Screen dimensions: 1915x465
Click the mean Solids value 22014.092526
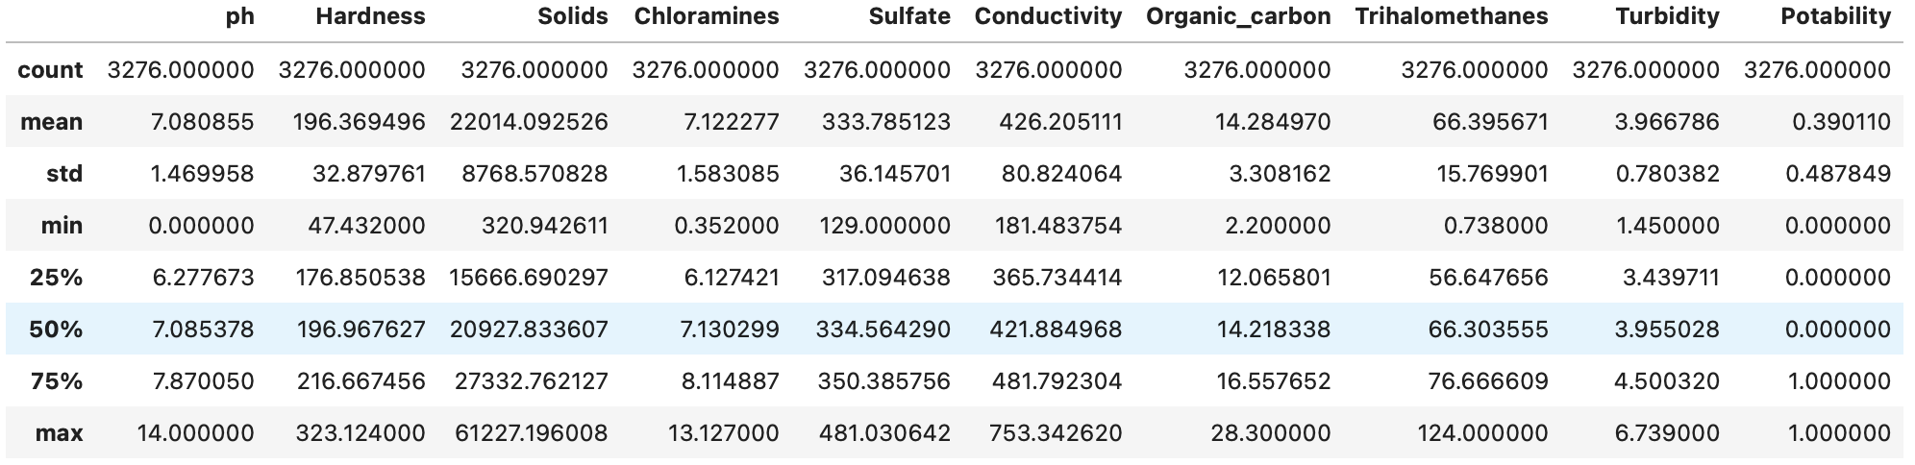coord(529,122)
